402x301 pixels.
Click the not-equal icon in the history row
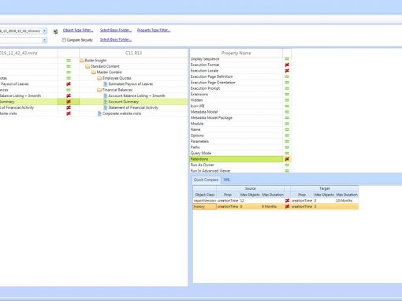[287, 206]
